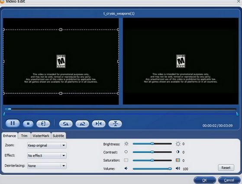
Task: Rotate video clockwise with the right rotate icon
Action: (x=82, y=124)
